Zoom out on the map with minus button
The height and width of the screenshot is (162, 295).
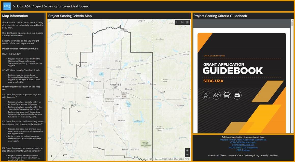(187, 155)
